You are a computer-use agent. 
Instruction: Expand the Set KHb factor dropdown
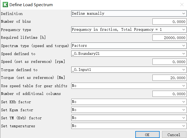click(x=129, y=102)
